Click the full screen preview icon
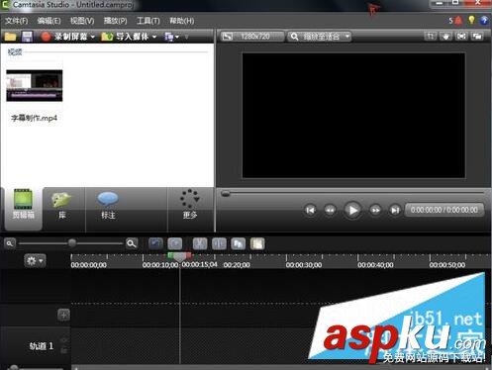492x370 pixels. tap(461, 36)
